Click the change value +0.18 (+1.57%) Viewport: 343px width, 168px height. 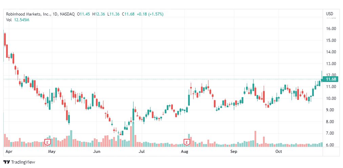150,14
